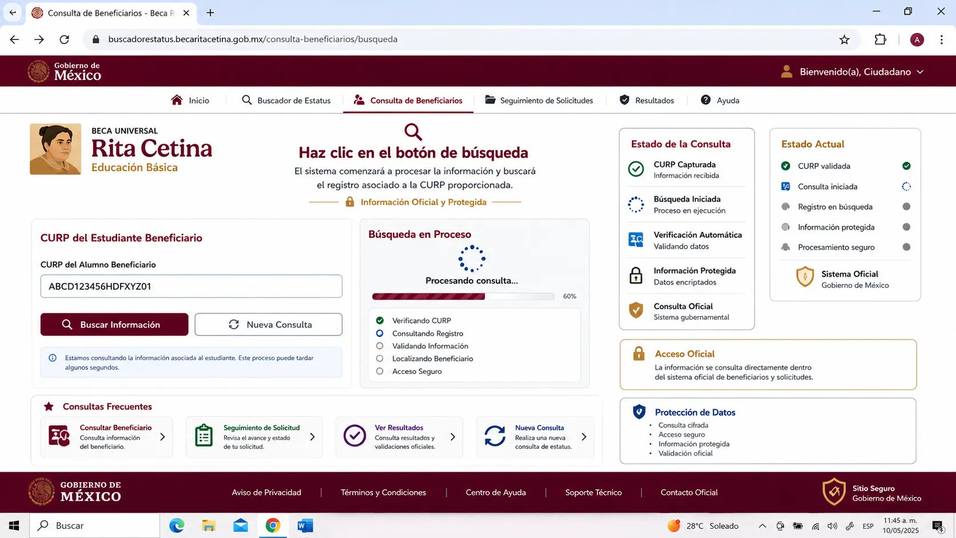Click the Información Protegida padlock icon
The height and width of the screenshot is (538, 956).
click(636, 276)
